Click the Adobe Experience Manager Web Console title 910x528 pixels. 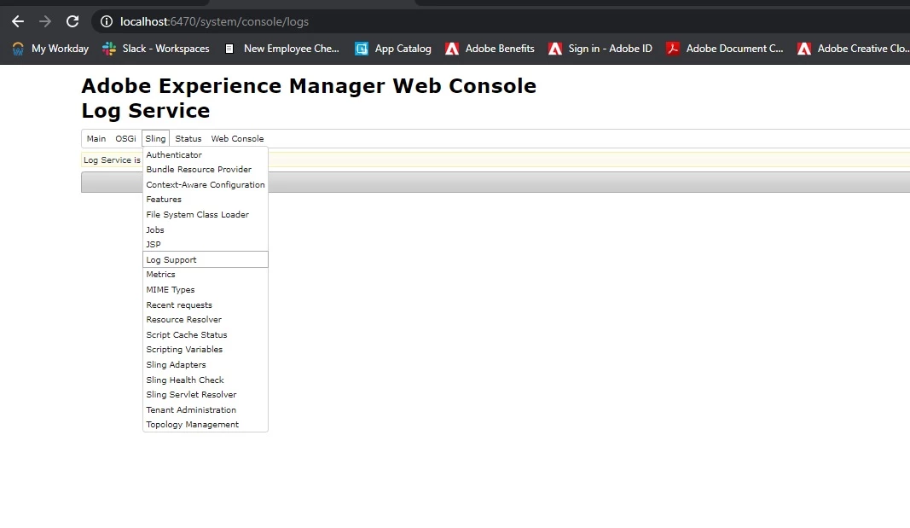tap(309, 86)
